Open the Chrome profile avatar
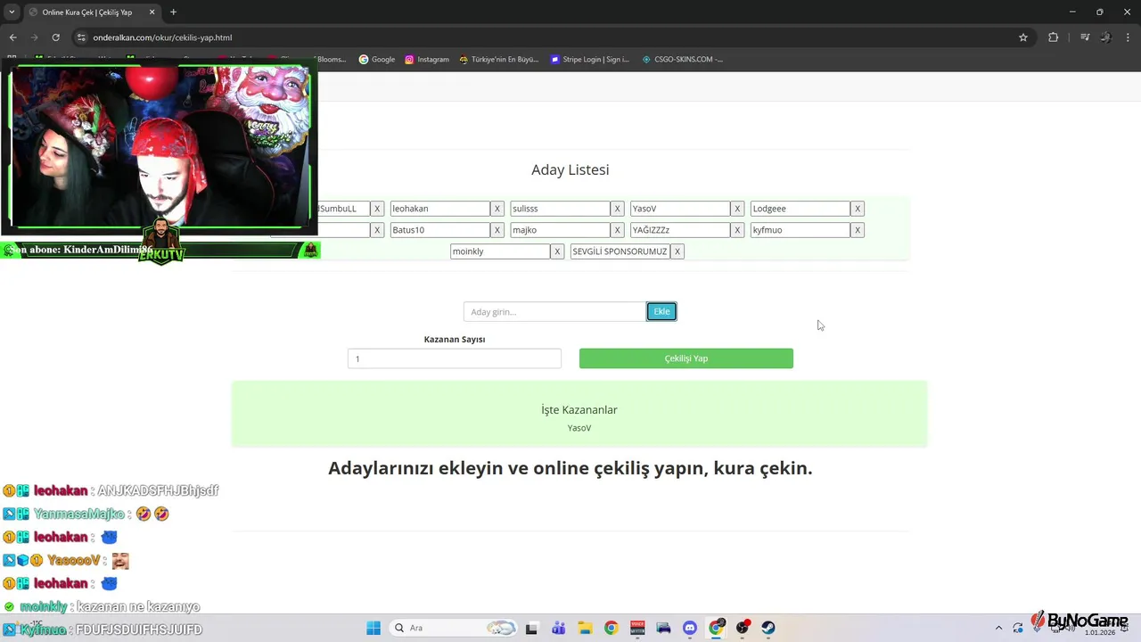Screen dimensions: 1141x642 pos(1106,37)
